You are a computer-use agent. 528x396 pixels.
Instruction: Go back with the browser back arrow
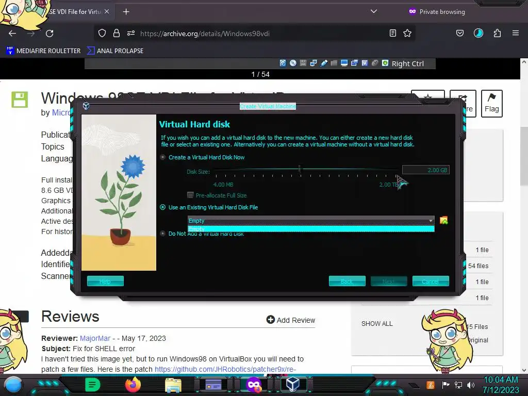[12, 34]
